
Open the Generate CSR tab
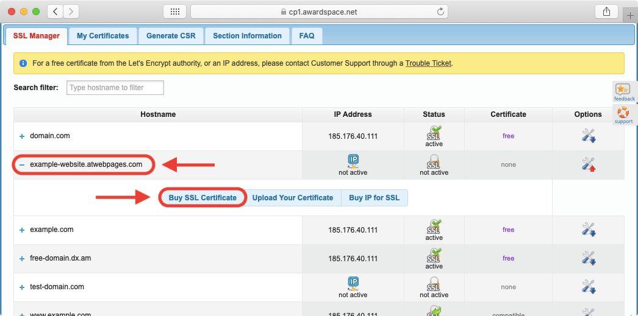(171, 36)
